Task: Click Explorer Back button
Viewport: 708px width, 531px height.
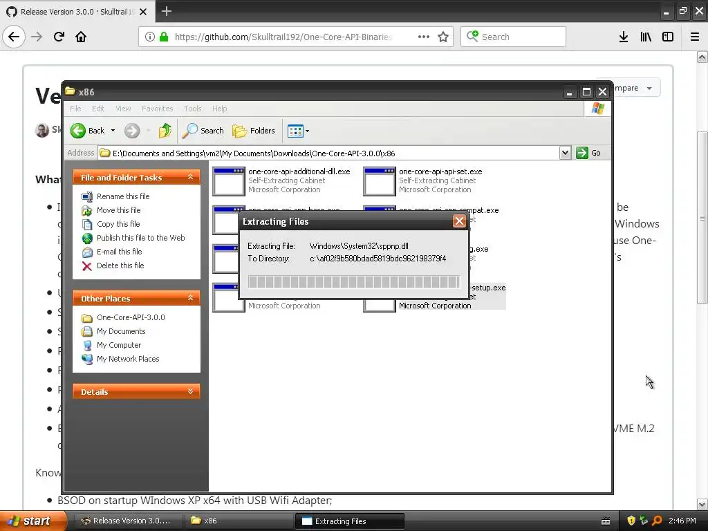Action: click(88, 131)
